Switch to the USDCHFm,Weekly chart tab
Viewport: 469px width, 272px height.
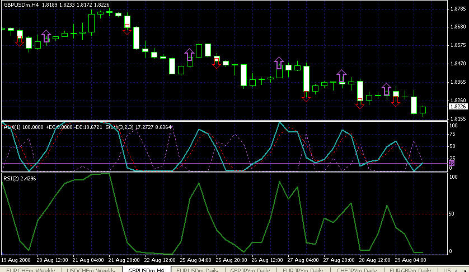click(91, 270)
